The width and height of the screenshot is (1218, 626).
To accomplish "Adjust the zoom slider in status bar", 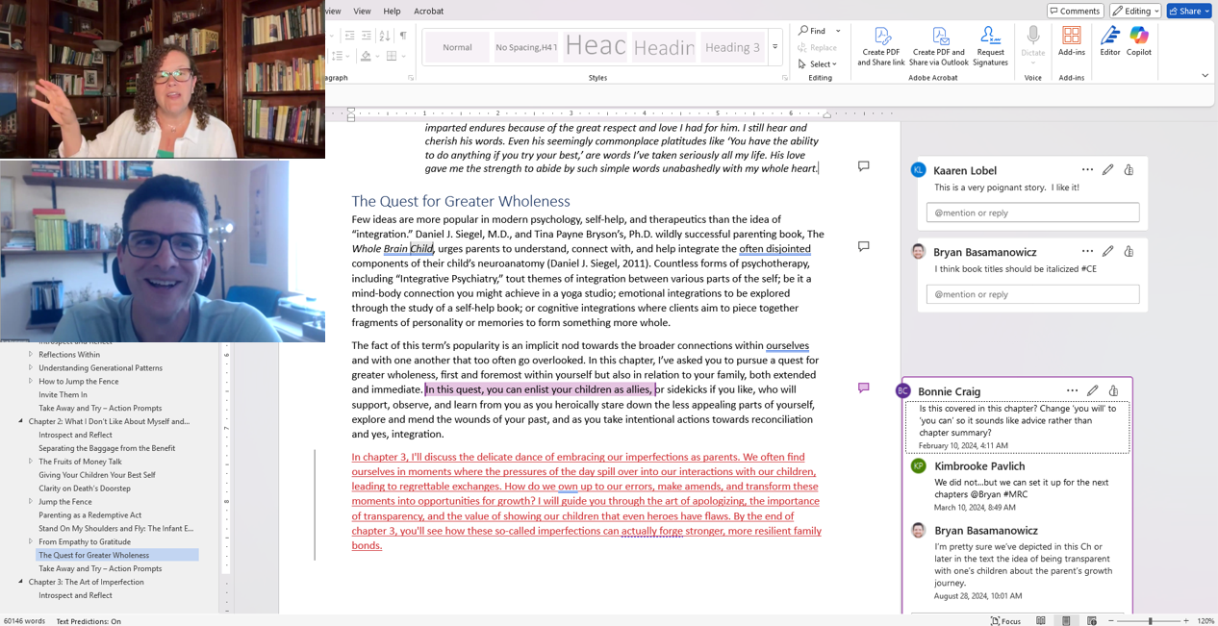I will point(1149,621).
